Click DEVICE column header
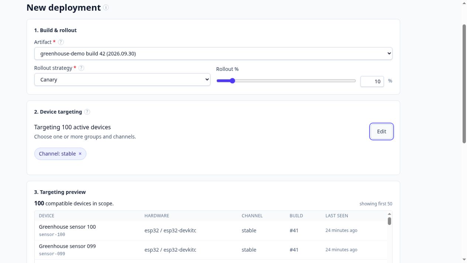467x263 pixels. (x=47, y=216)
